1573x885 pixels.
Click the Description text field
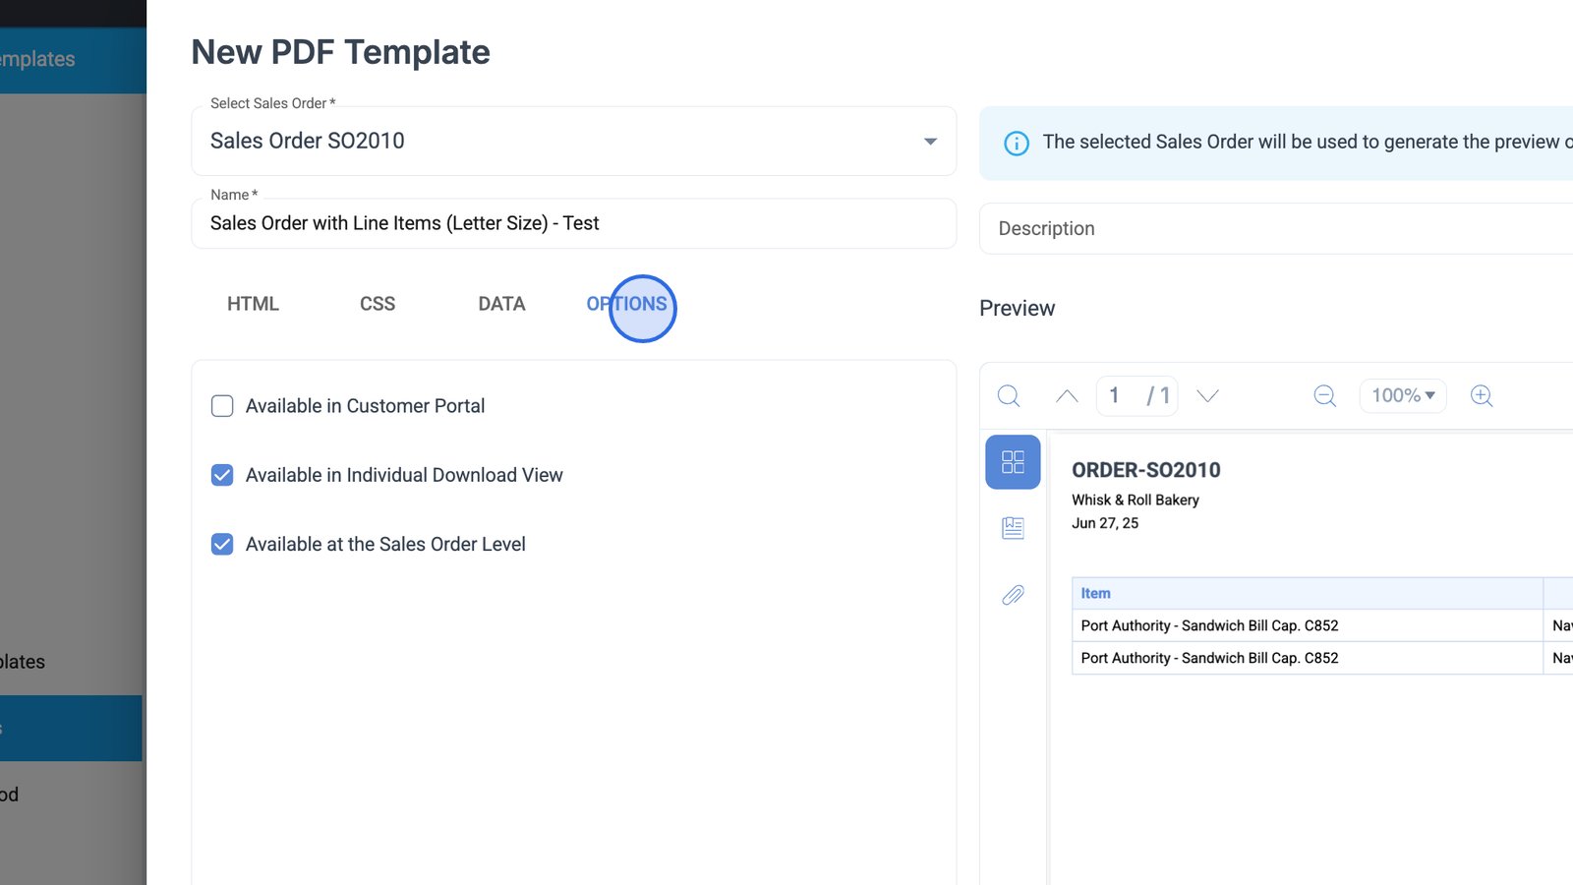pyautogui.click(x=1278, y=229)
